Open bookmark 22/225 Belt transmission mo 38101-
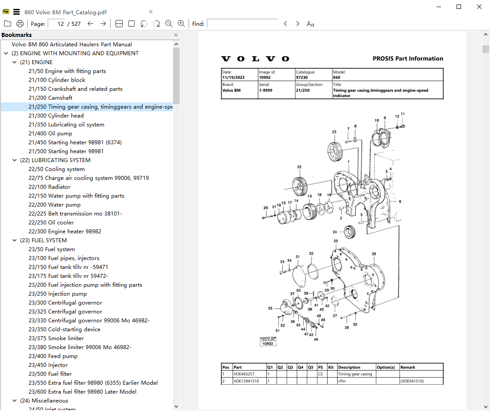Image resolution: width=490 pixels, height=411 pixels. [x=75, y=214]
